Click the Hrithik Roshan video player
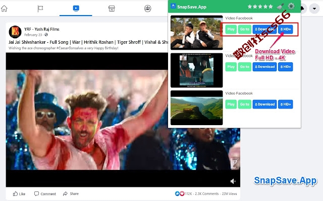This screenshot has height=201, width=323. [x=123, y=120]
